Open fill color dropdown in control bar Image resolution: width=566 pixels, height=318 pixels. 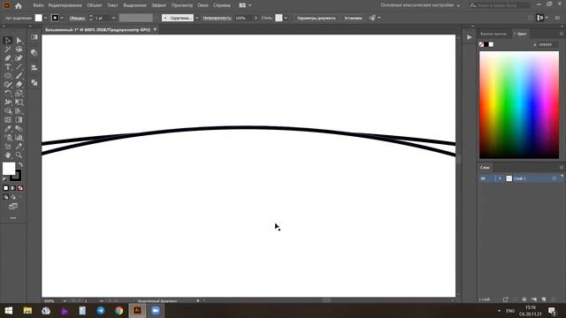coord(45,18)
